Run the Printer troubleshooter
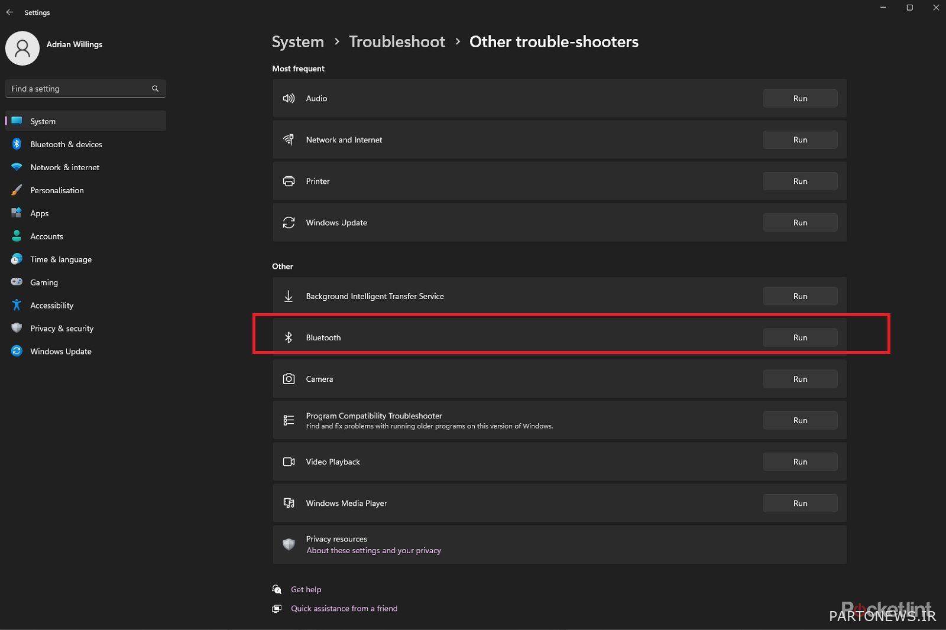The width and height of the screenshot is (946, 630). coord(800,181)
